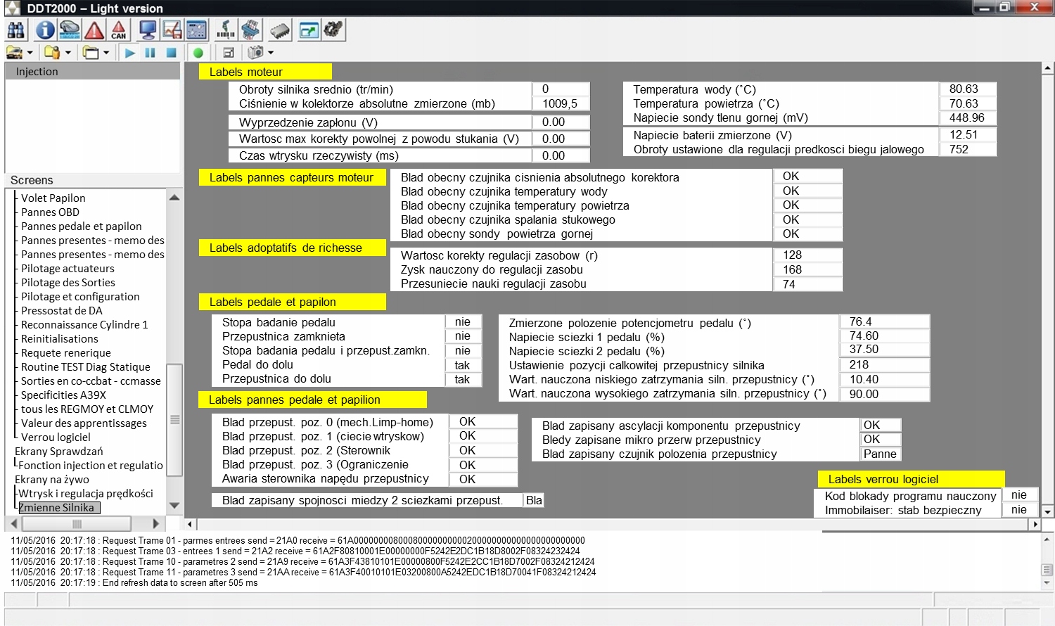This screenshot has height=626, width=1055.
Task: Expand the car folder dropdown arrow
Action: (30, 53)
